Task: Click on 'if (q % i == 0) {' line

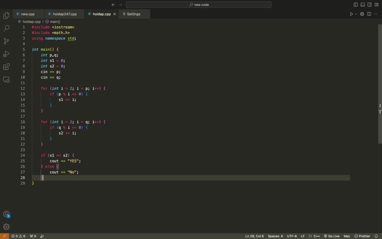Action: pyautogui.click(x=69, y=128)
